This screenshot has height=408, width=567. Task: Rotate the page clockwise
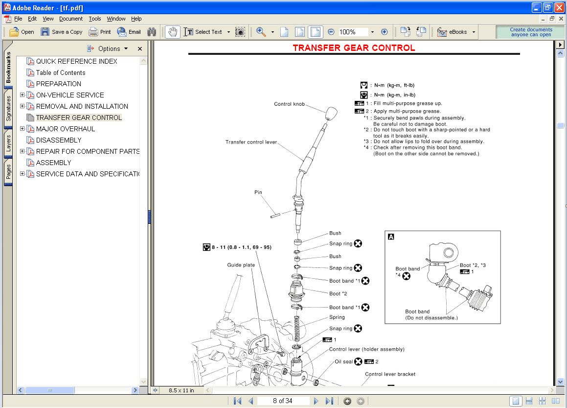point(406,32)
